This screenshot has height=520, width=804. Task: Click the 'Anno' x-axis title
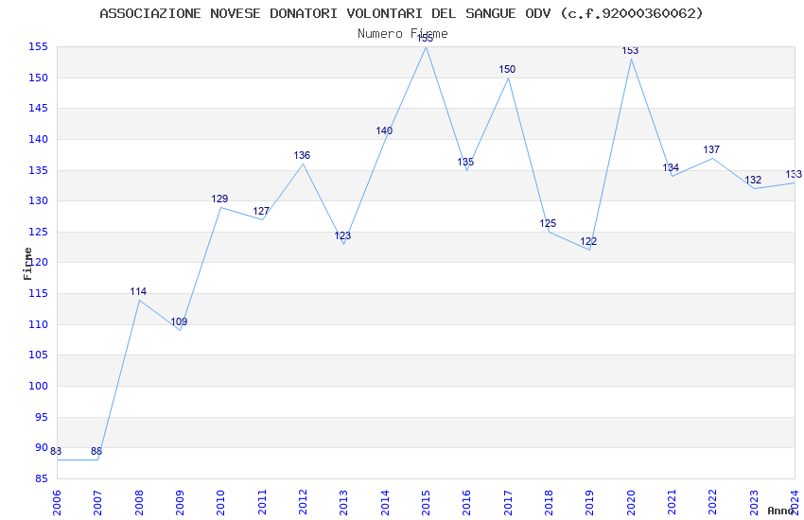point(780,511)
